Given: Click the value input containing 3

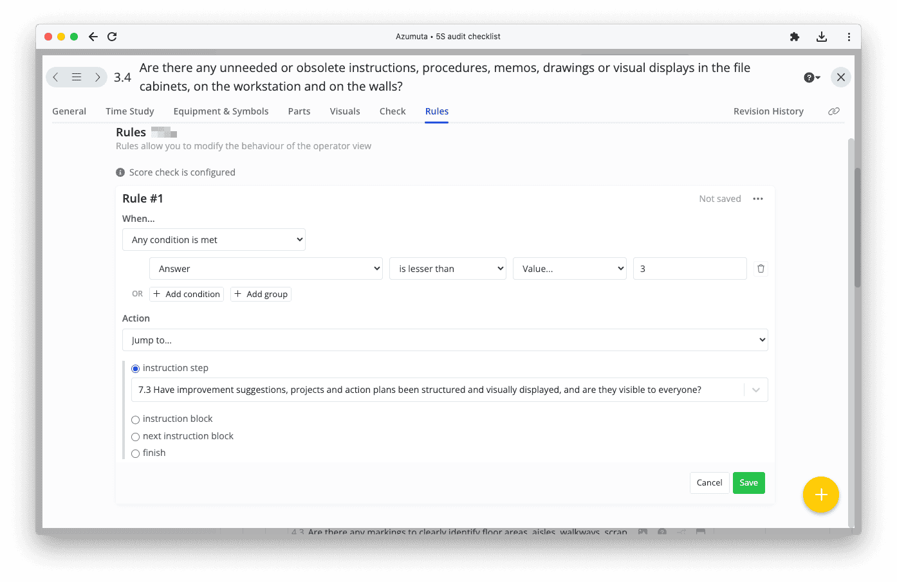Looking at the screenshot, I should tap(689, 268).
